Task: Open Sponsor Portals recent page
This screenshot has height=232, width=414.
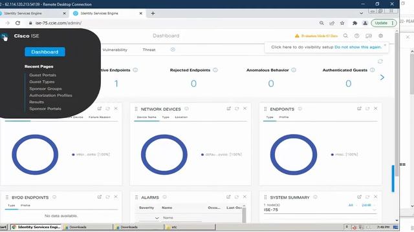Action: [x=45, y=109]
